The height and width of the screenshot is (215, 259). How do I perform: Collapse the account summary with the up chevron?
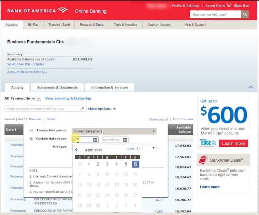[x=251, y=87]
